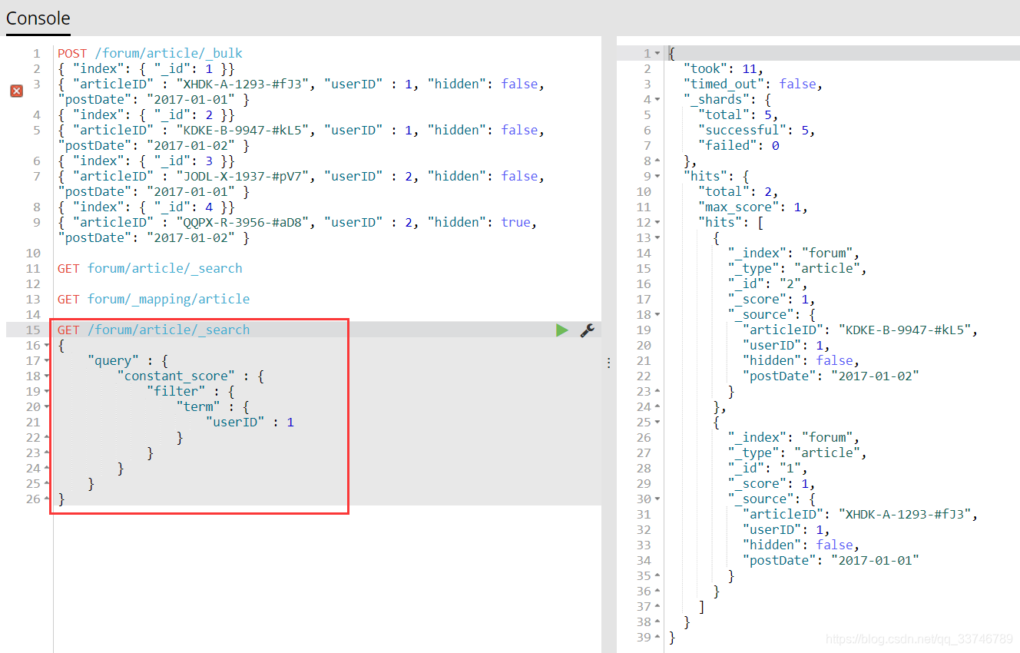Open the wrench options menu
The width and height of the screenshot is (1020, 653).
click(587, 330)
